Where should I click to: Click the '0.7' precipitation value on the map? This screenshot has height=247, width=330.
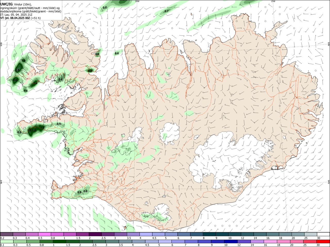pyautogui.click(x=167, y=11)
